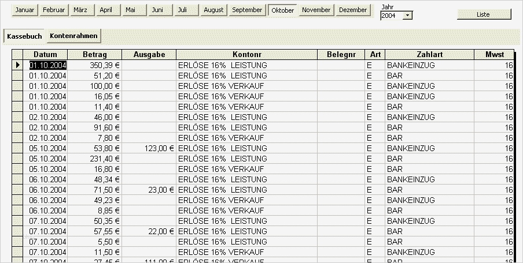Viewport: 523px width, 263px height.
Task: Click the amount 16,80 € cell
Action: pos(95,169)
